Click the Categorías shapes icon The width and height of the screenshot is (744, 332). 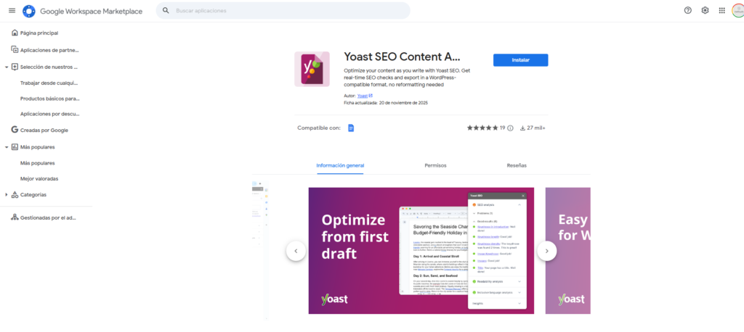click(15, 195)
